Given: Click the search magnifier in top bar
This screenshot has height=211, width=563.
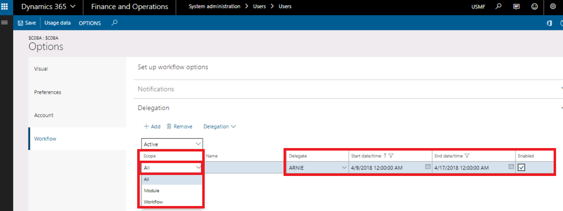Looking at the screenshot, I should 498,6.
